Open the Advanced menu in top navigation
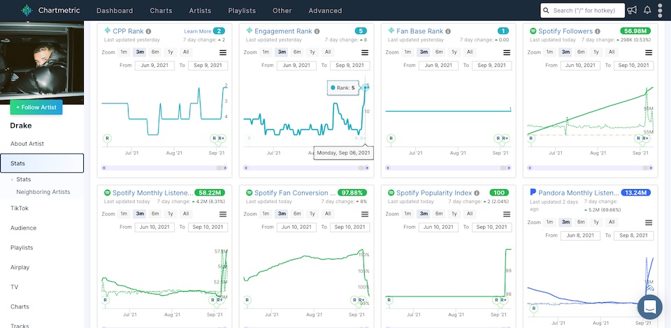671x328 pixels. pos(325,10)
